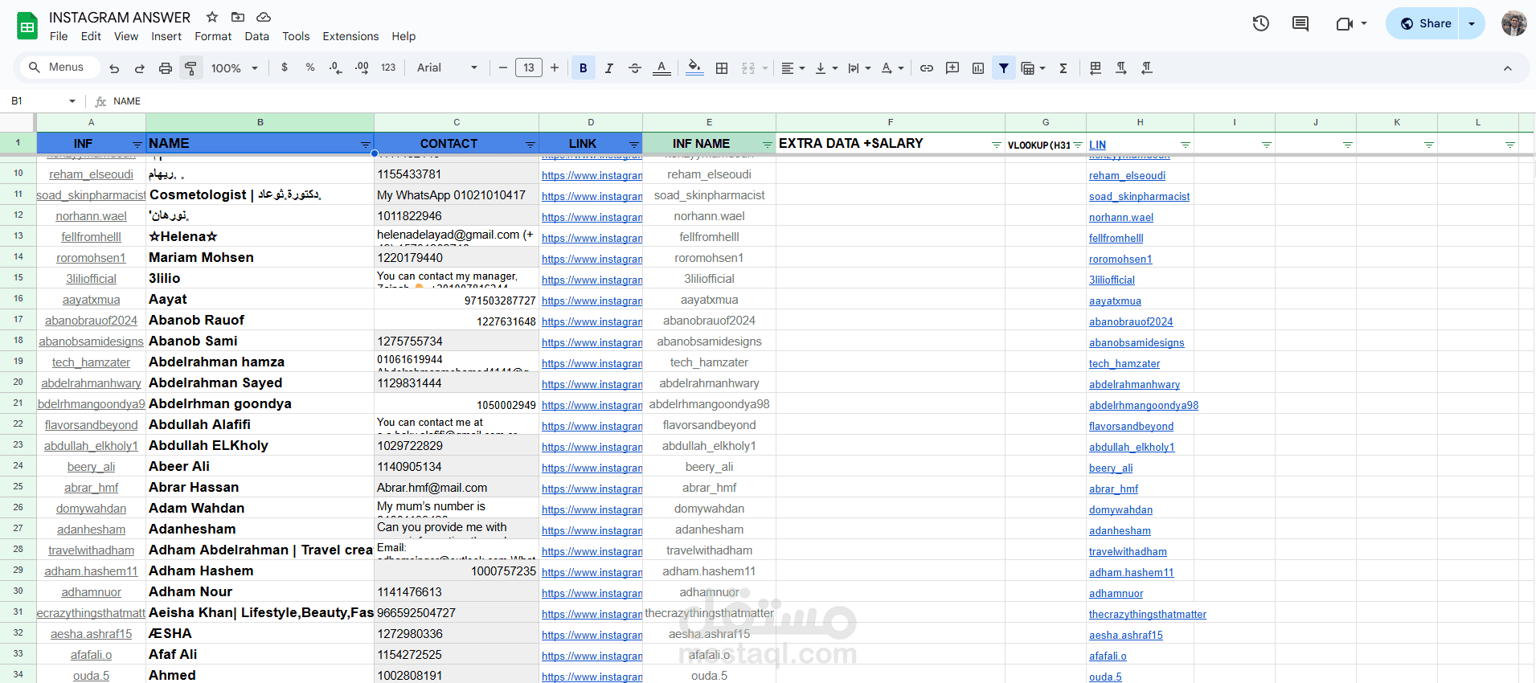Print the spreadsheet with the printer icon

[x=166, y=68]
